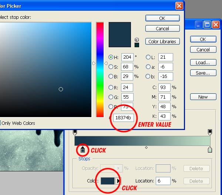Open the Opacity slider arrow dropdown
222x195 pixels.
[118, 168]
